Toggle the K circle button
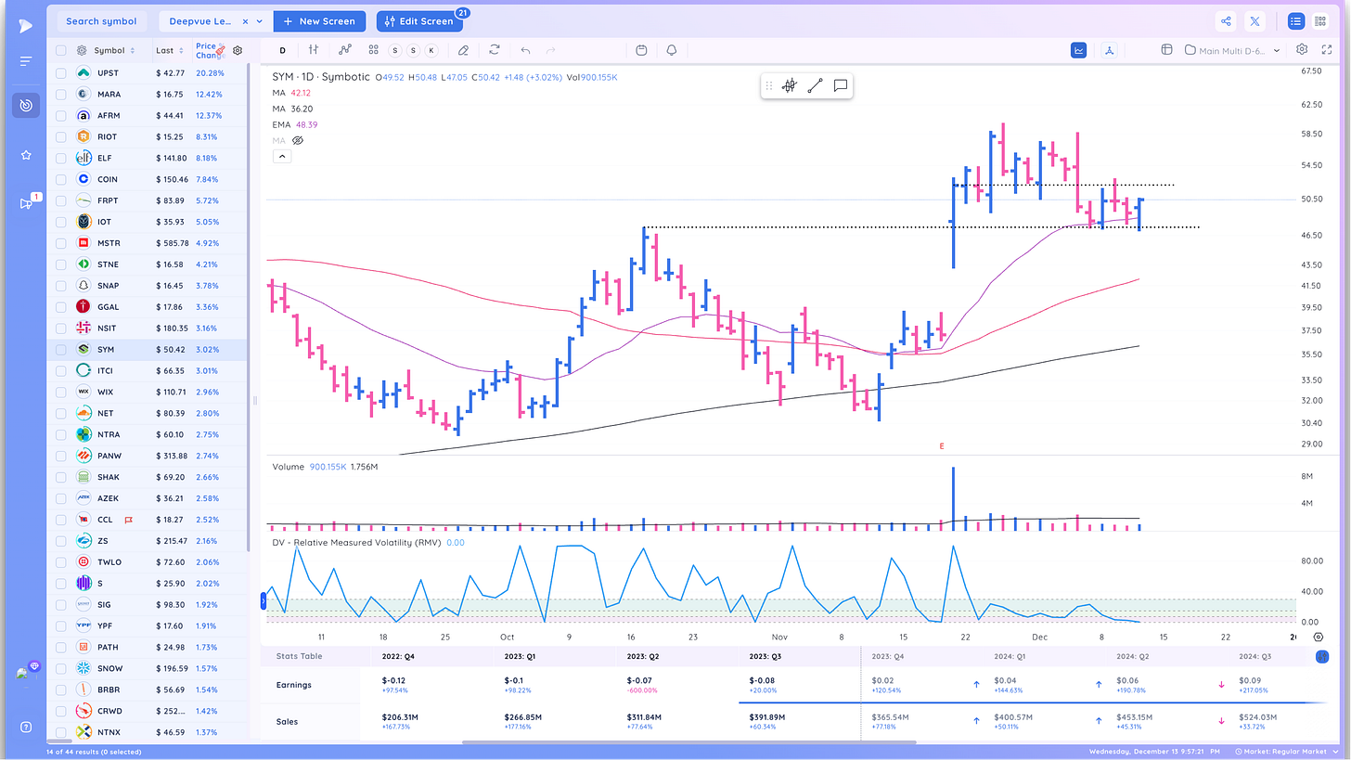The image size is (1351, 760). coord(430,50)
